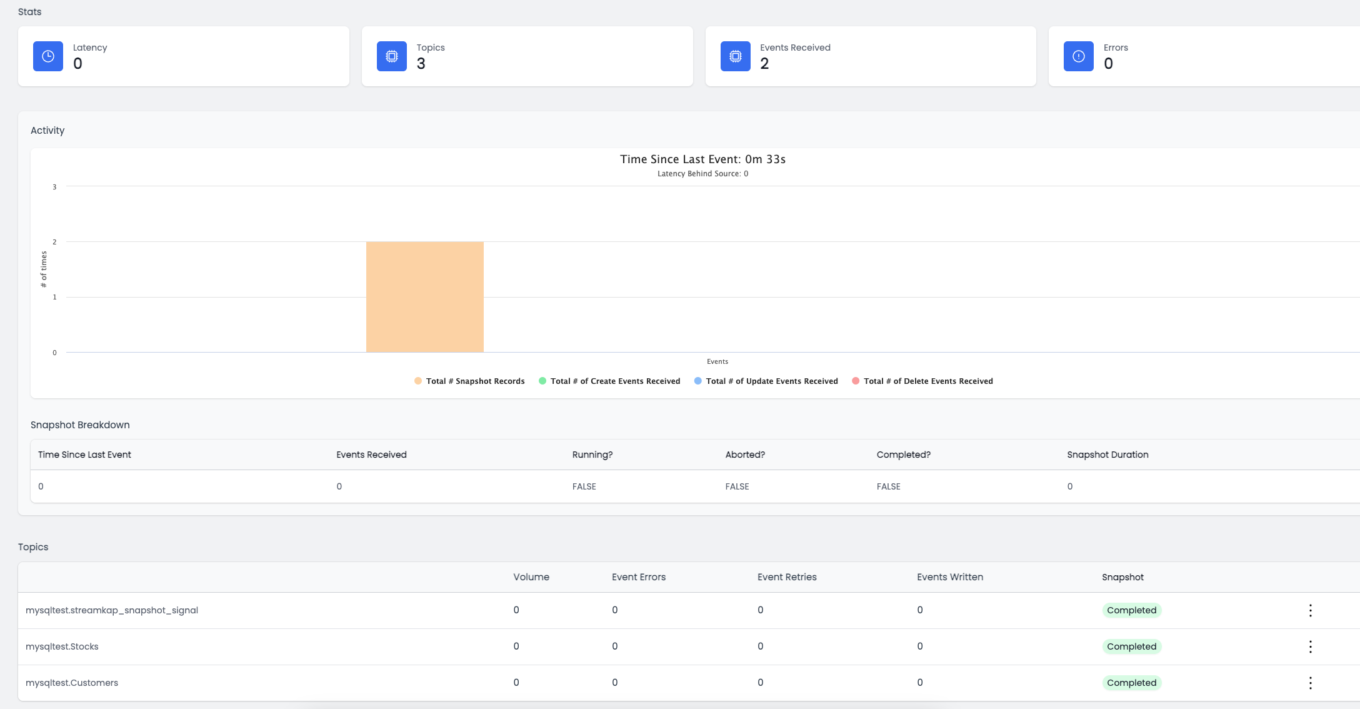
Task: Open the mysqltest.Customers topic row
Action: coord(72,683)
